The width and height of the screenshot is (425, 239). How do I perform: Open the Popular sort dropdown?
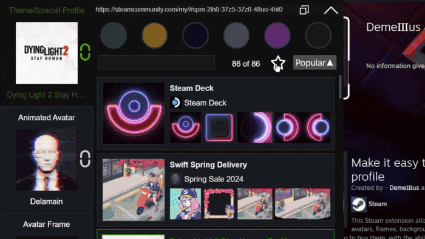coord(314,63)
